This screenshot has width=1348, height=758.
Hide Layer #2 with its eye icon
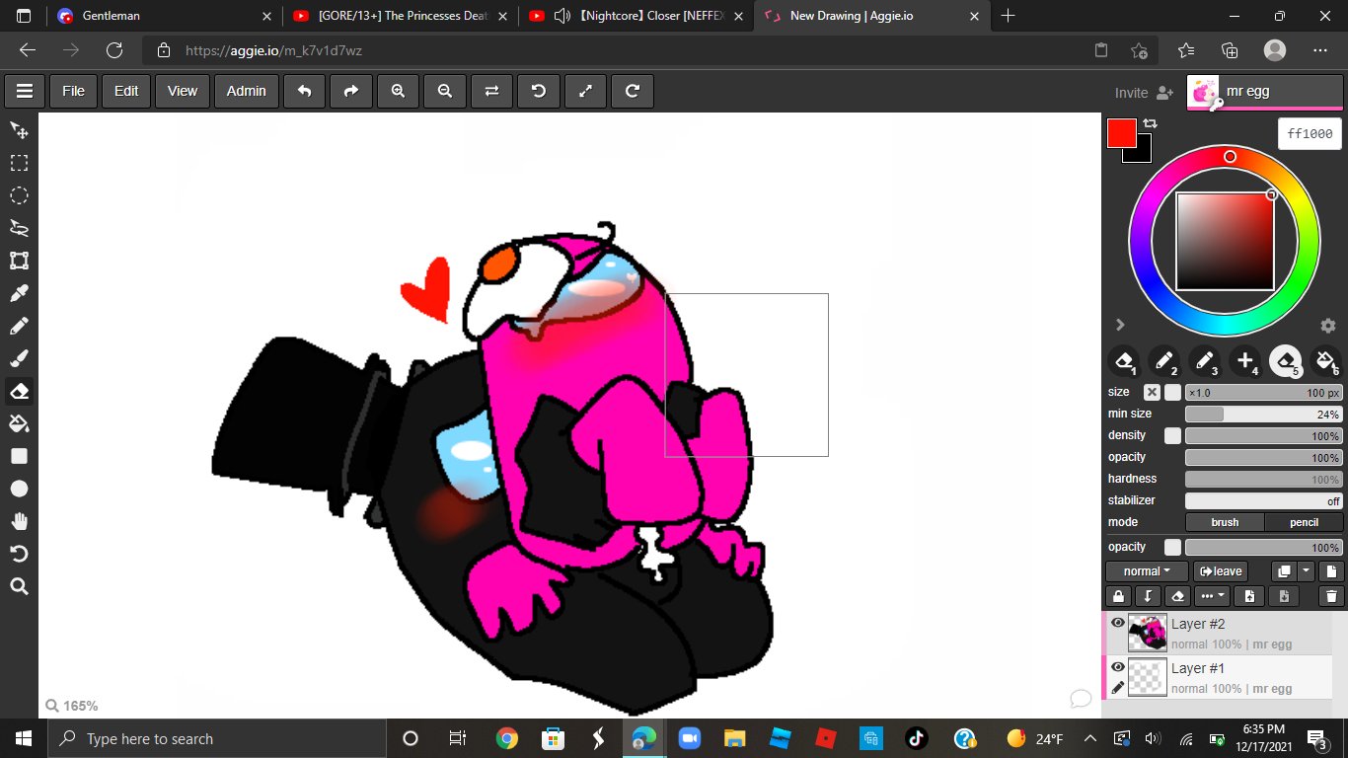[x=1118, y=623]
